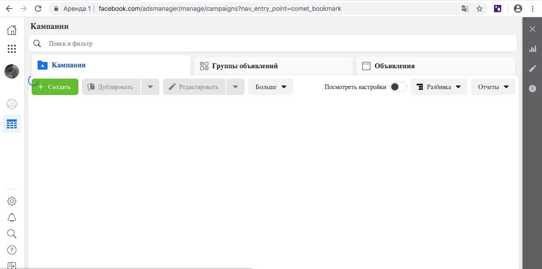Open the Отчеты dropdown
Viewport: 542px width, 269px height.
click(x=493, y=87)
